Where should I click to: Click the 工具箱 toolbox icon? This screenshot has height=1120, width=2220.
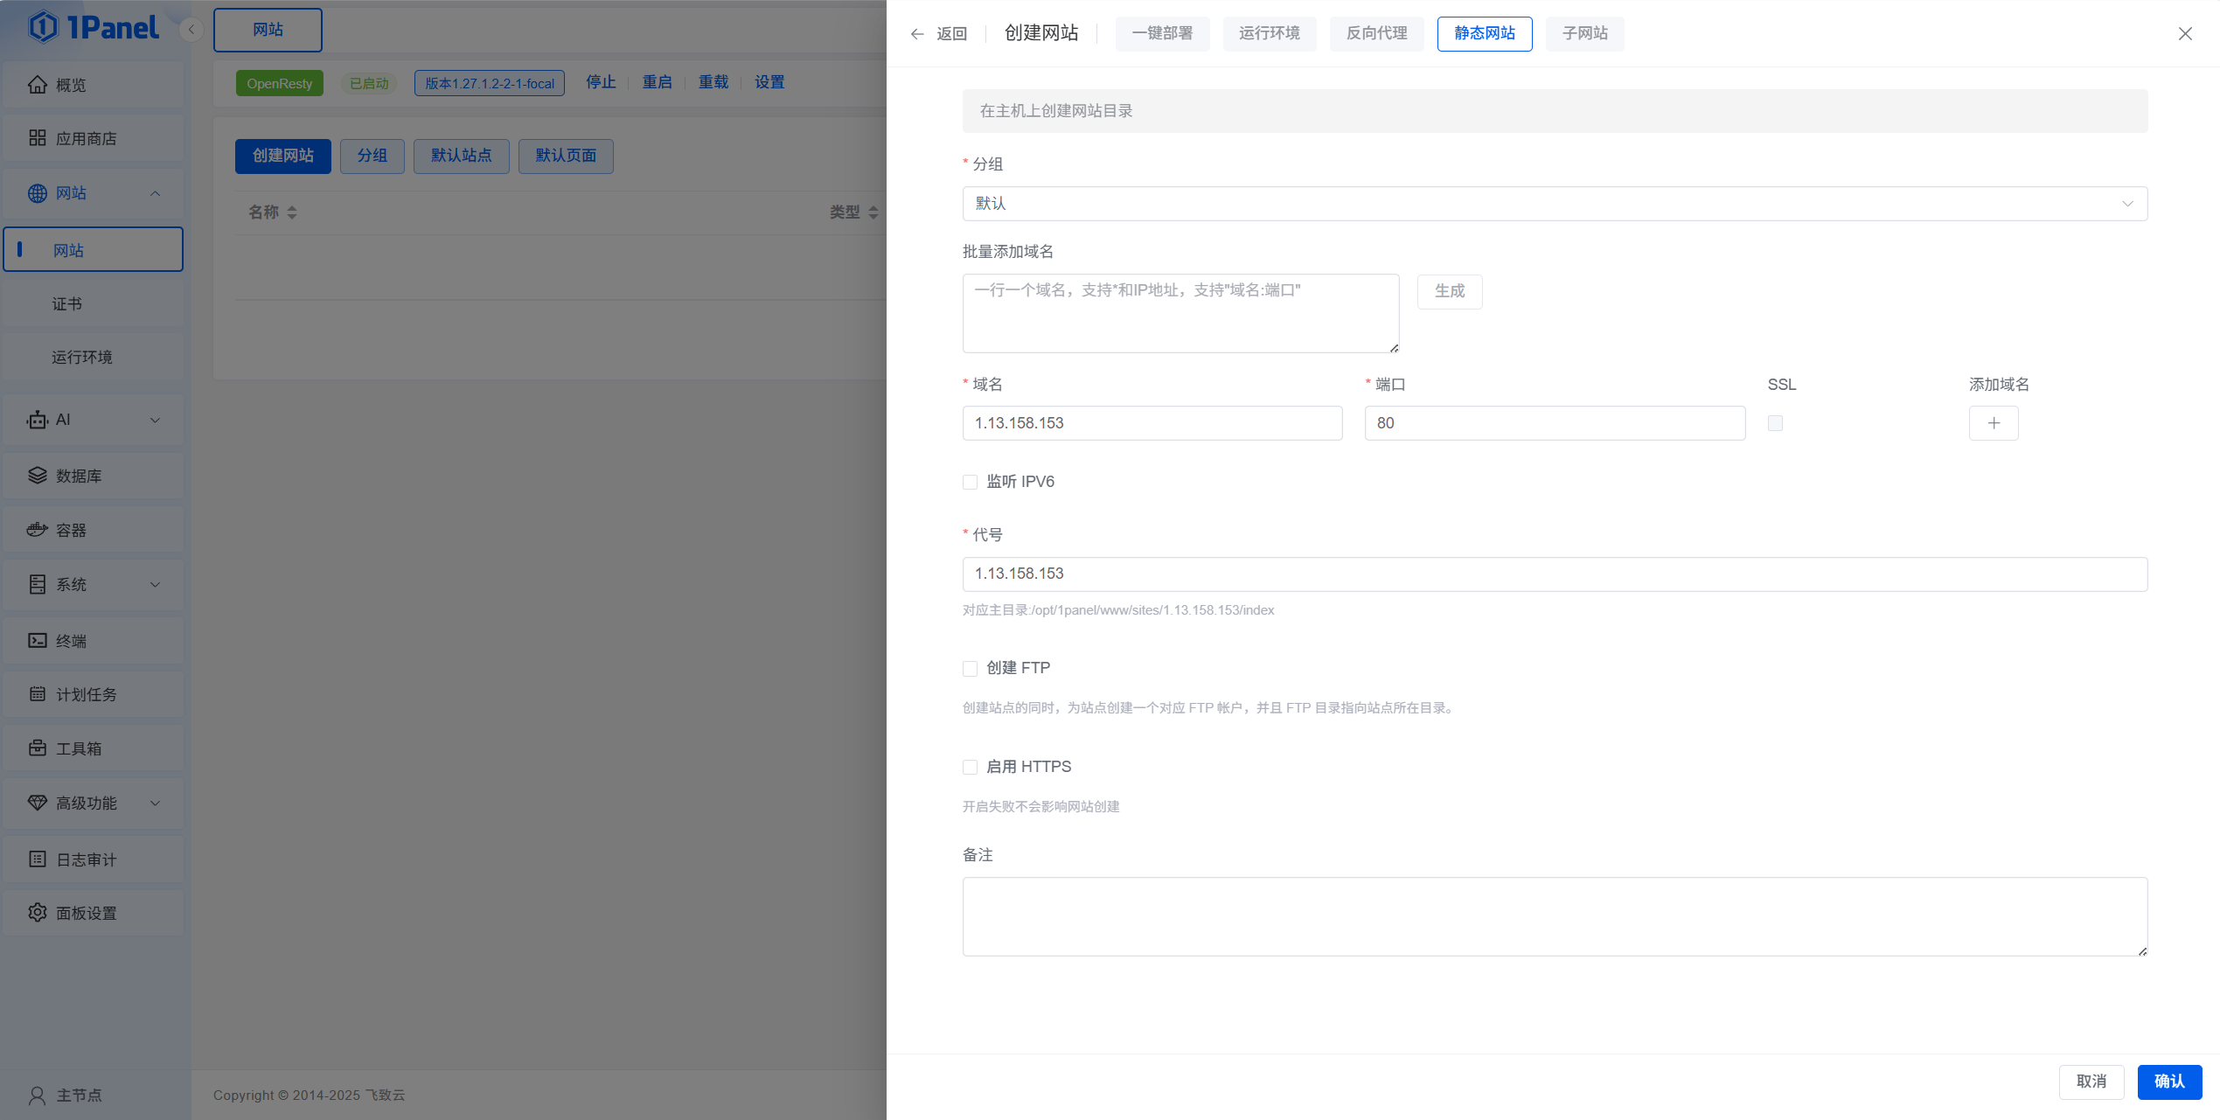[x=37, y=748]
